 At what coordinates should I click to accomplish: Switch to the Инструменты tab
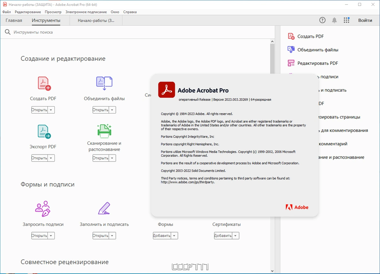pos(46,20)
